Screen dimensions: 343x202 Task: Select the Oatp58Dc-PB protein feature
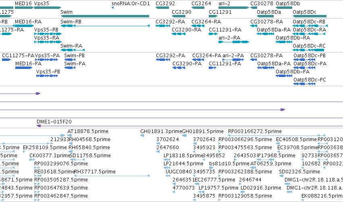(304, 60)
